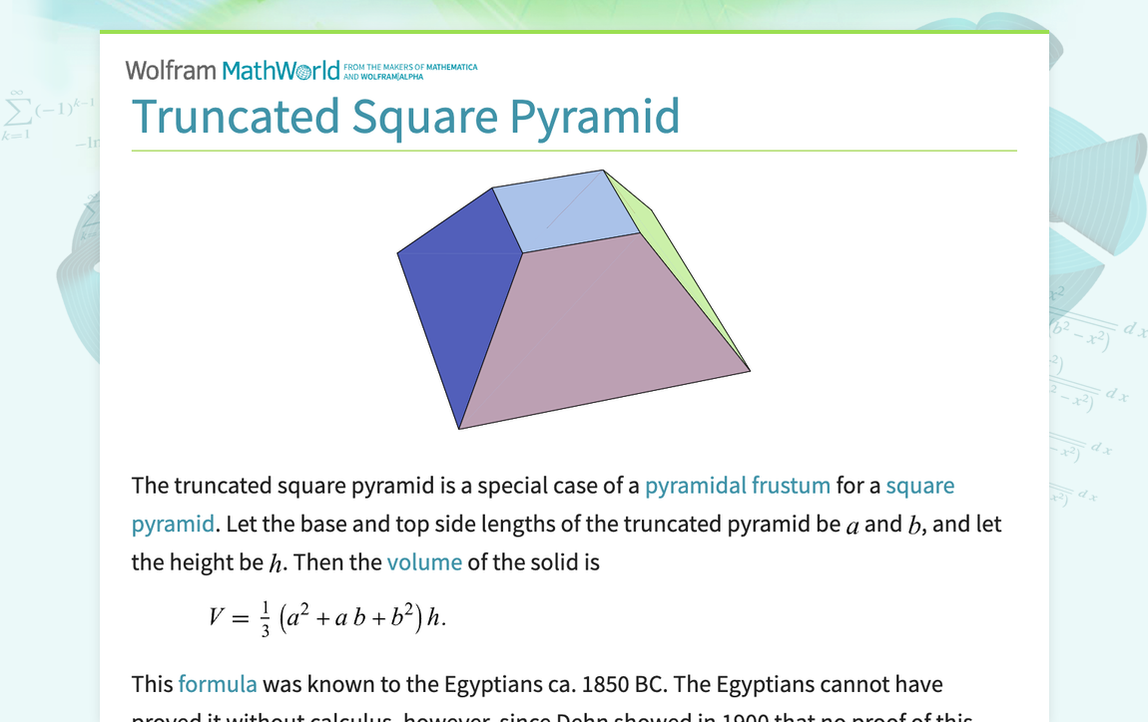
Task: Click the truncated pyramid illustration
Action: coord(574,299)
